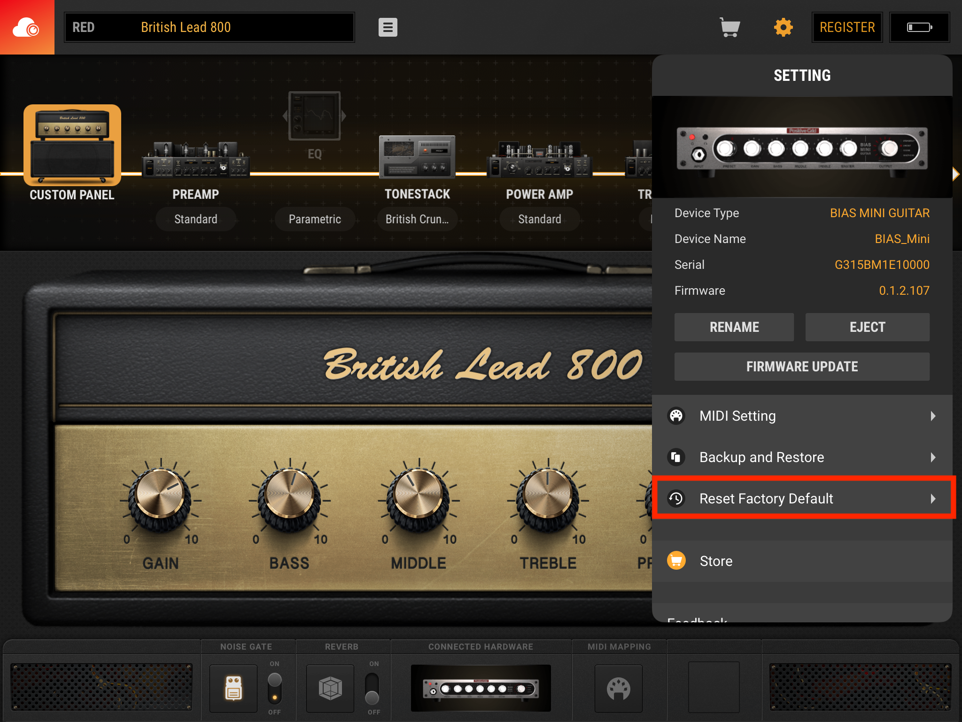Click the connected hardware BIAS Mini thumbnail
The image size is (962, 722).
pyautogui.click(x=481, y=688)
